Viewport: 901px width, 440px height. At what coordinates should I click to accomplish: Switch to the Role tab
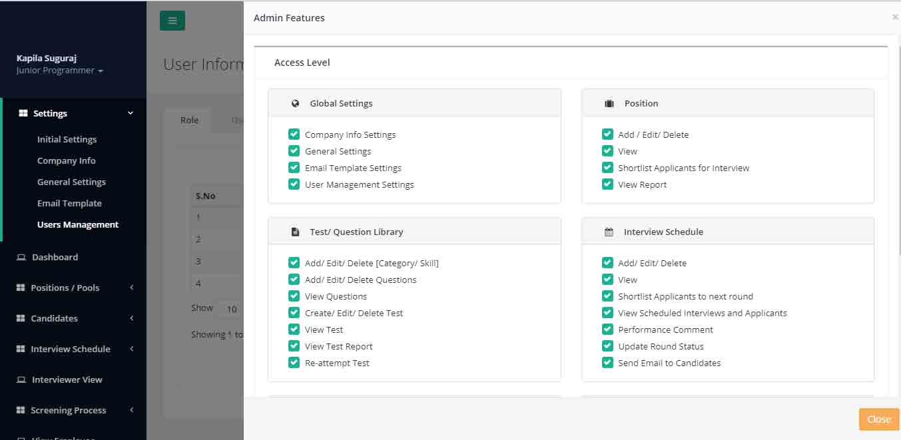point(189,120)
